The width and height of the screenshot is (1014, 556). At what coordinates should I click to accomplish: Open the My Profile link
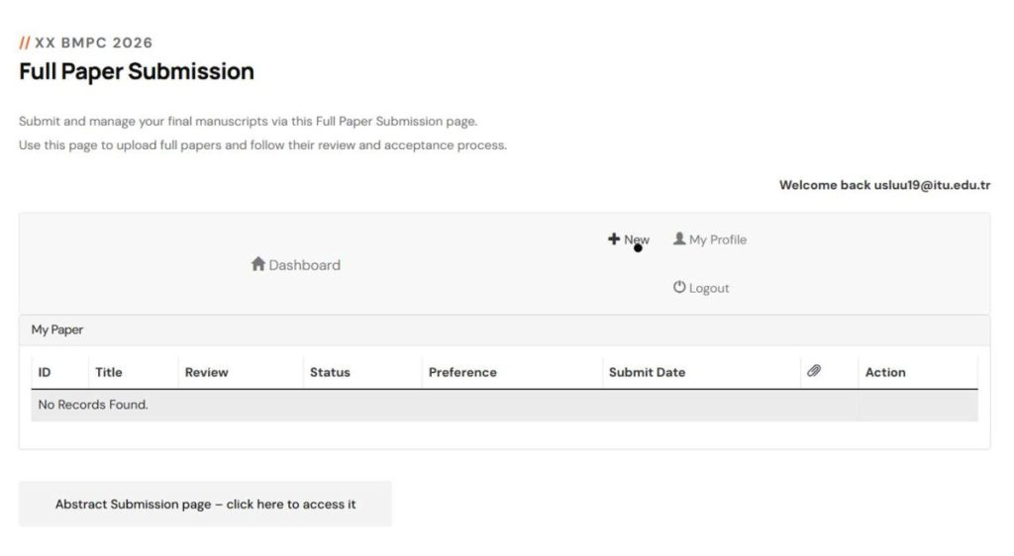pyautogui.click(x=717, y=239)
